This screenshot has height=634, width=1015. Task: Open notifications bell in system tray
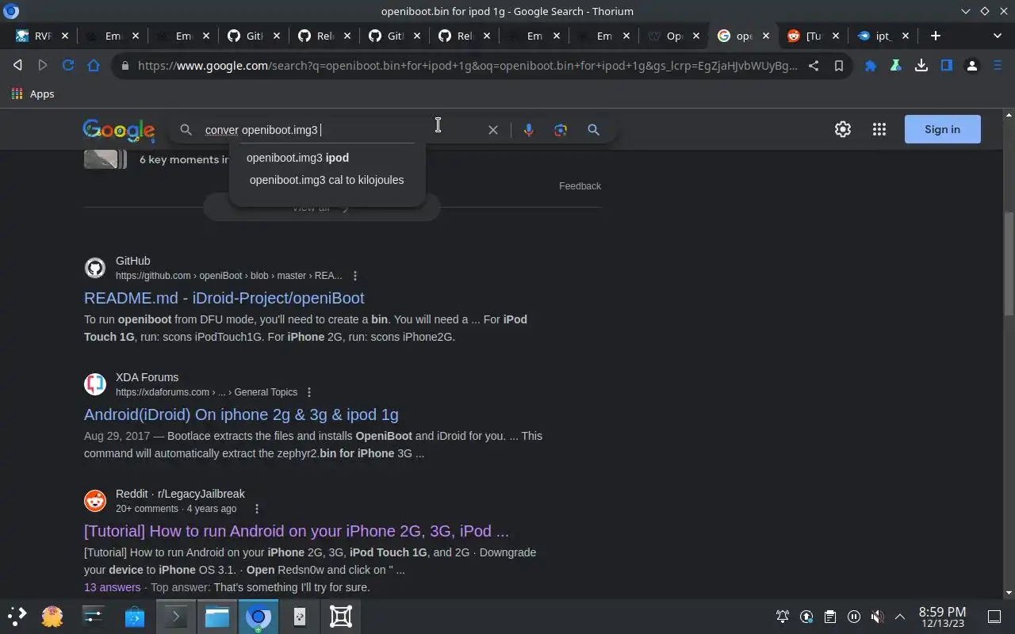(x=783, y=617)
